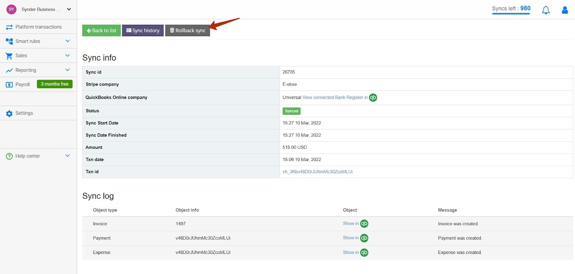Screen dimensions: 575x274
Task: Open the notifications bell icon
Action: (546, 10)
